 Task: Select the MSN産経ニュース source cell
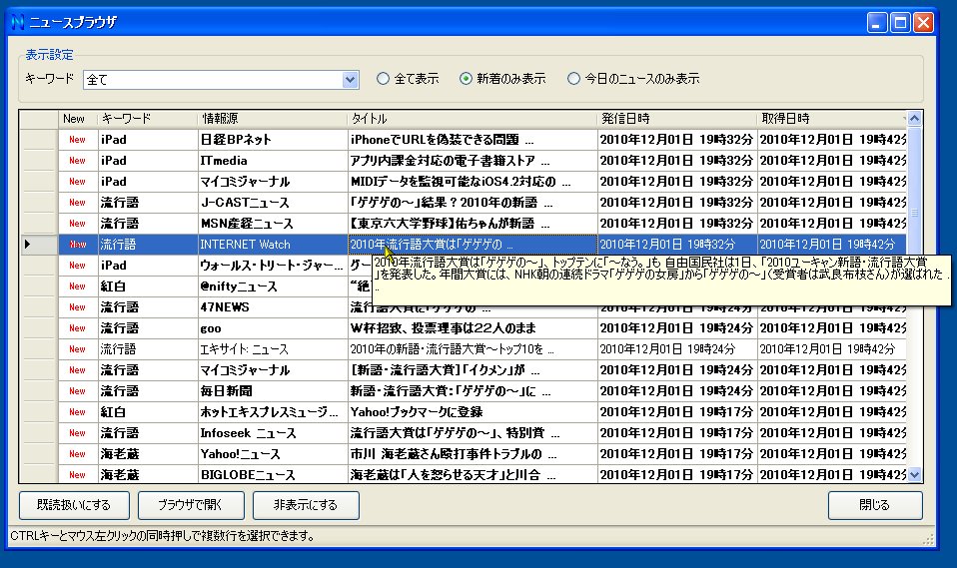(x=273, y=224)
